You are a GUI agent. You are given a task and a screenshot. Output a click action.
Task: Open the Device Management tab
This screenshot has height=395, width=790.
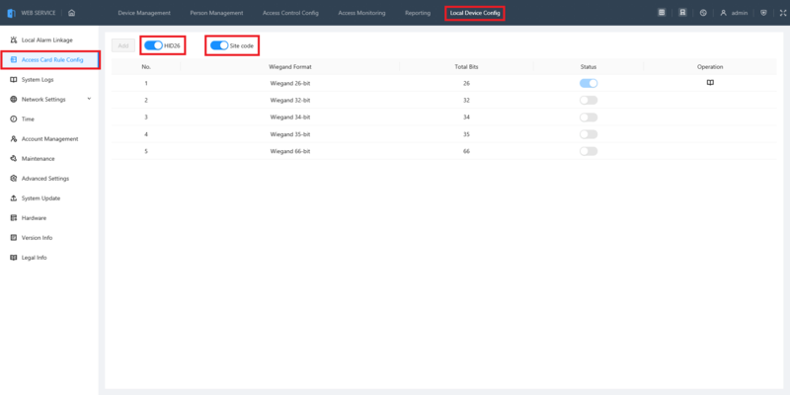pos(144,13)
